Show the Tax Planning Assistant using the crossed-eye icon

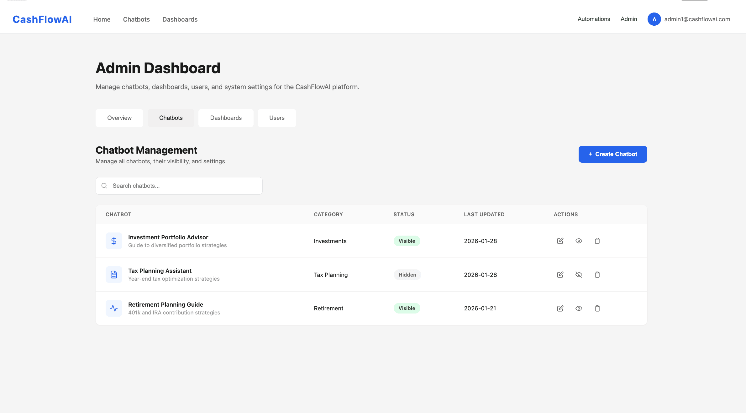pos(579,275)
